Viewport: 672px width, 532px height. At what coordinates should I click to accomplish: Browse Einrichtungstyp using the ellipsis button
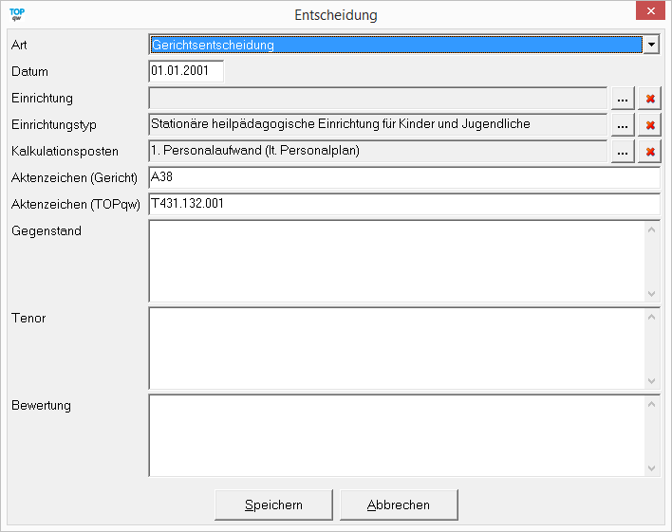[623, 125]
